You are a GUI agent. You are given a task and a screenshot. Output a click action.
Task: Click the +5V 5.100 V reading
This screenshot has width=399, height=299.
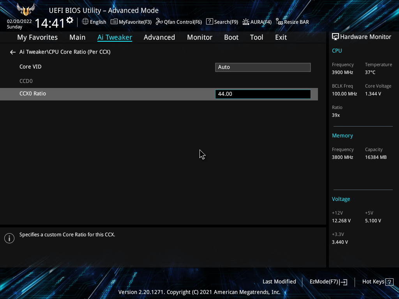coord(373,221)
